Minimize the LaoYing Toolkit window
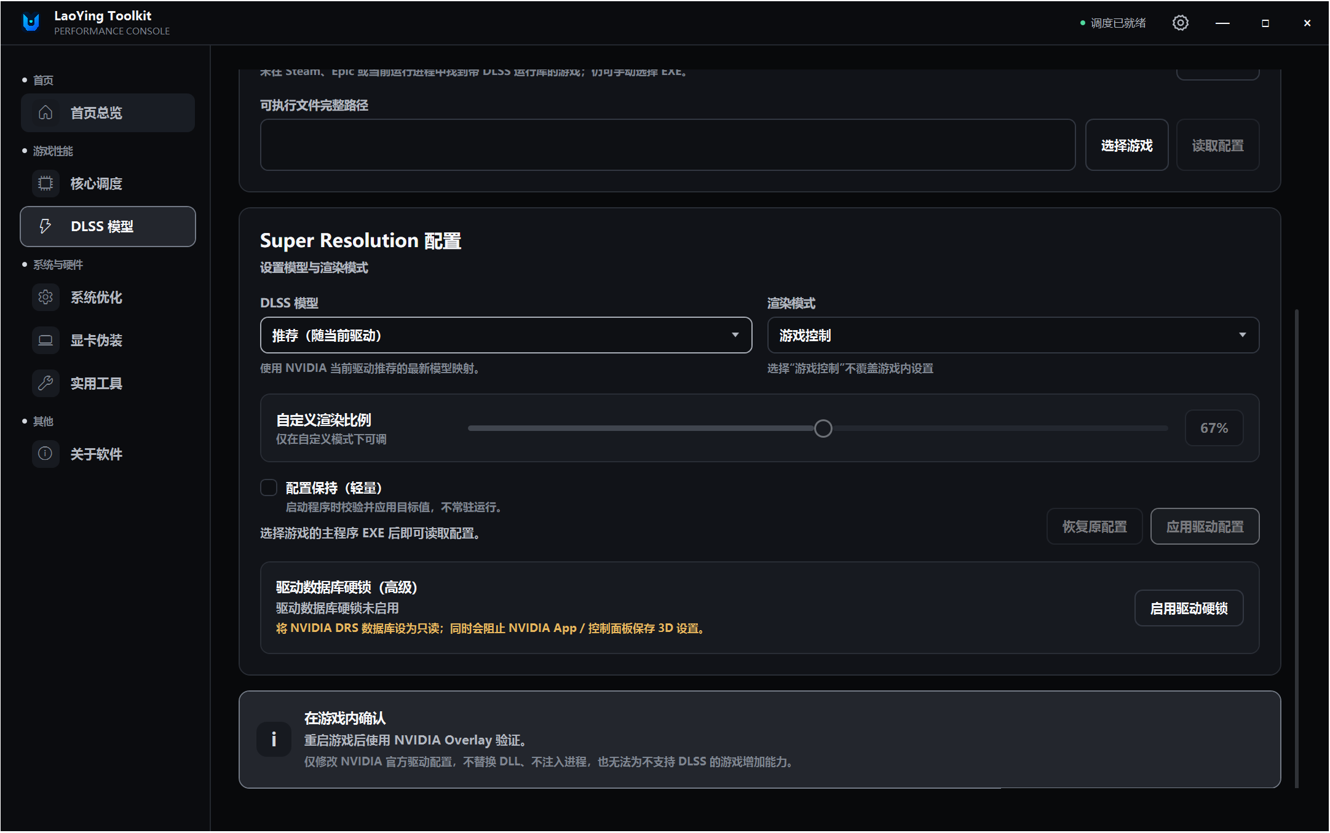Image resolution: width=1330 pixels, height=833 pixels. point(1222,23)
